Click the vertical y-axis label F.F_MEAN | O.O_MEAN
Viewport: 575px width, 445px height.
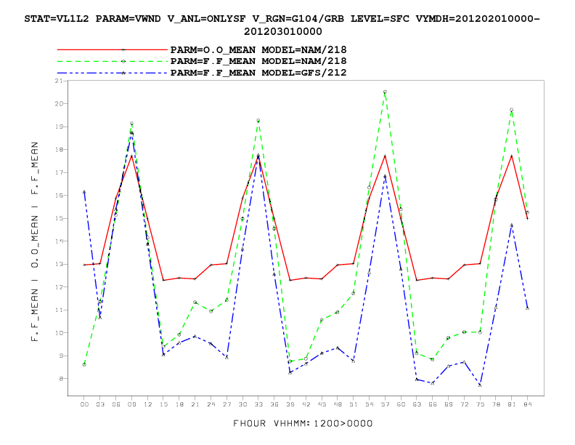(35, 241)
